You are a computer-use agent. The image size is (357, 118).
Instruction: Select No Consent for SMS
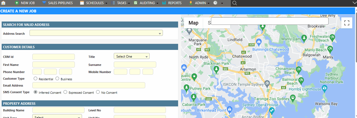click(x=98, y=92)
